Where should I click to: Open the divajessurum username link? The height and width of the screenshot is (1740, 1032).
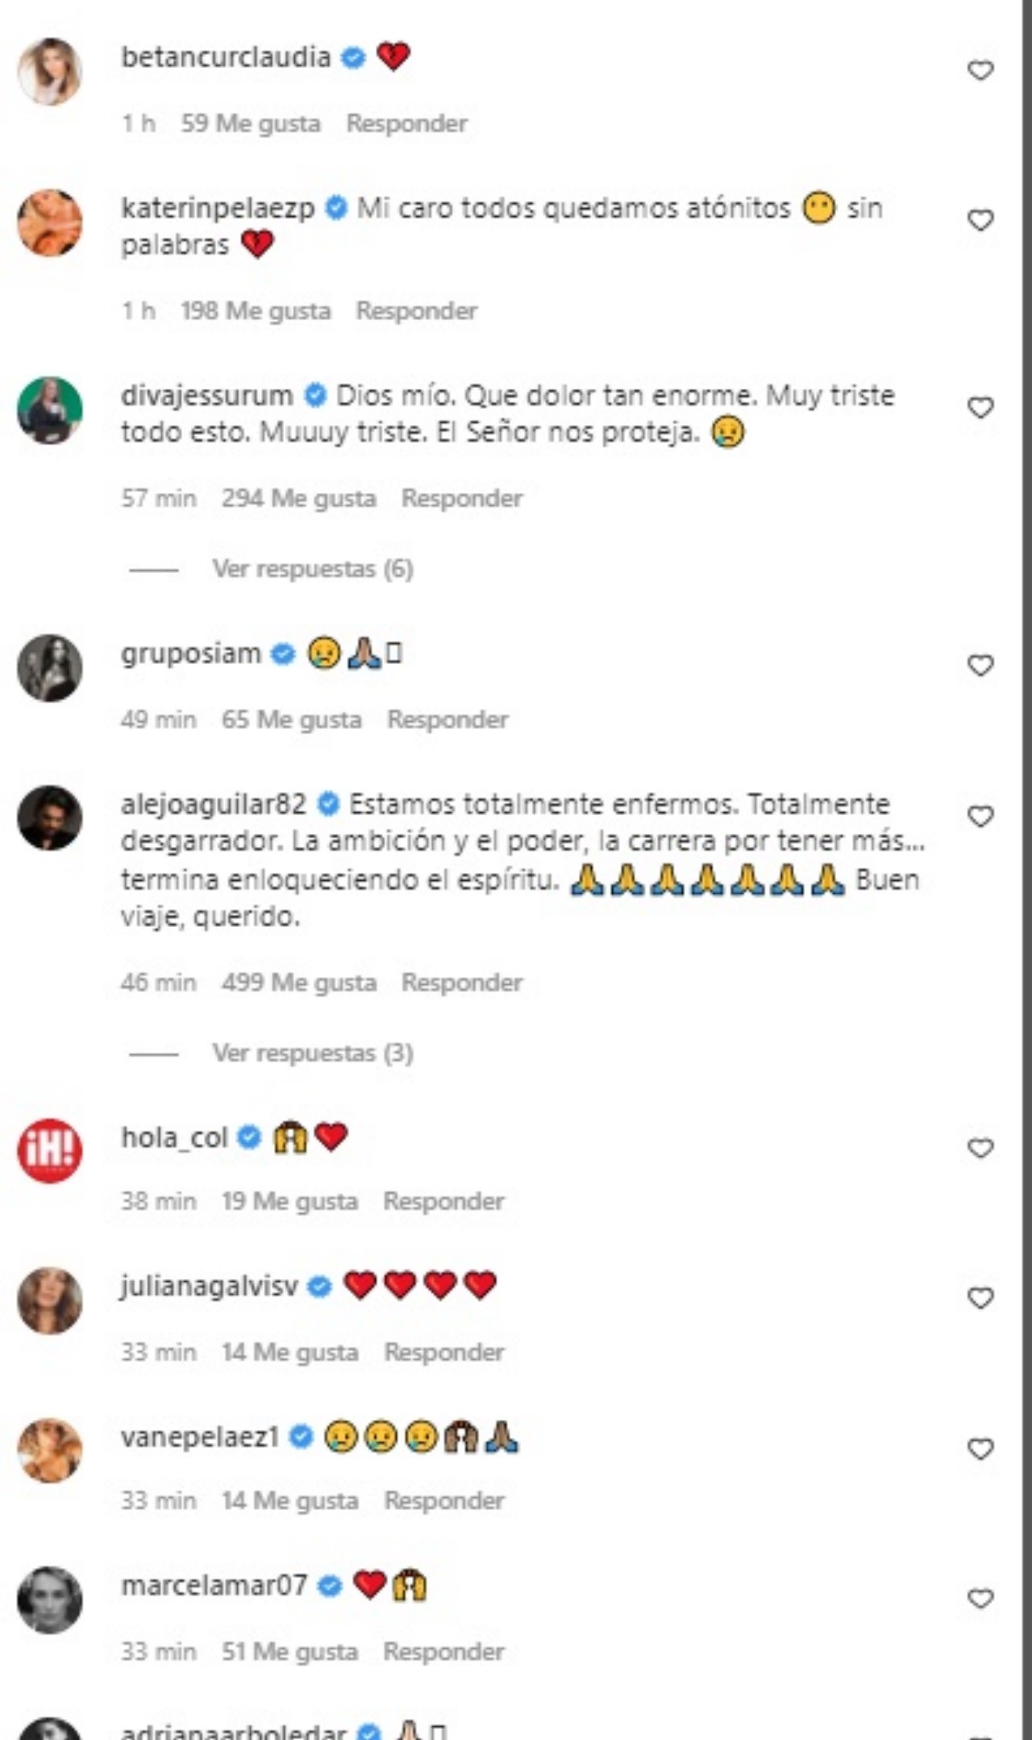(206, 395)
